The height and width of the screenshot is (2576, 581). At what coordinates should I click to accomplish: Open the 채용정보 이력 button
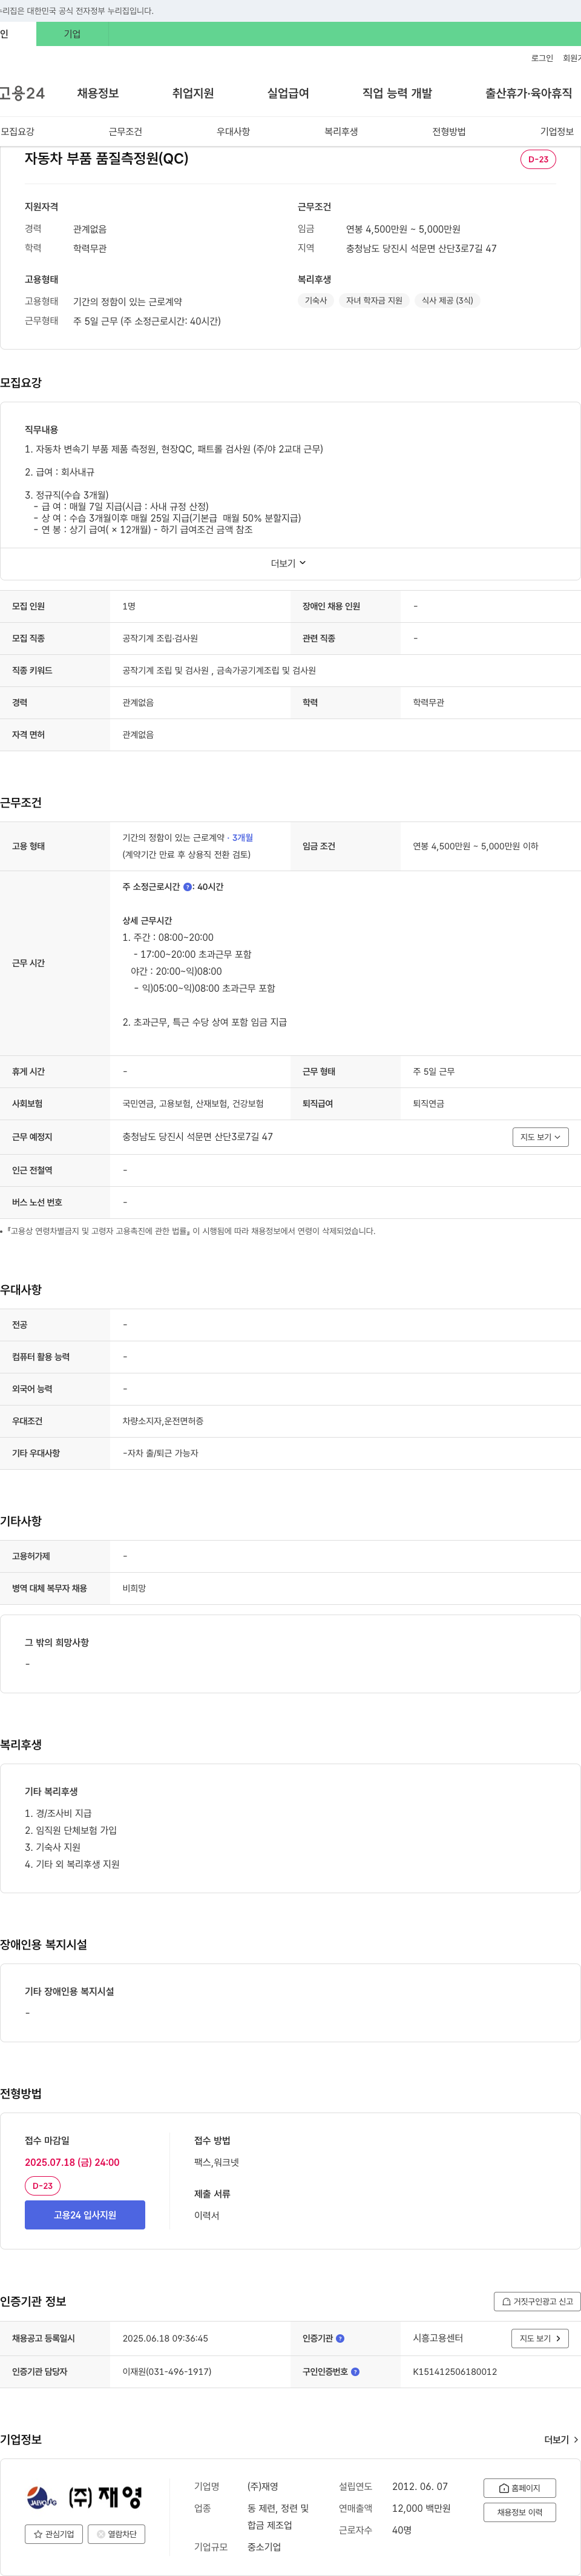pos(519,2512)
